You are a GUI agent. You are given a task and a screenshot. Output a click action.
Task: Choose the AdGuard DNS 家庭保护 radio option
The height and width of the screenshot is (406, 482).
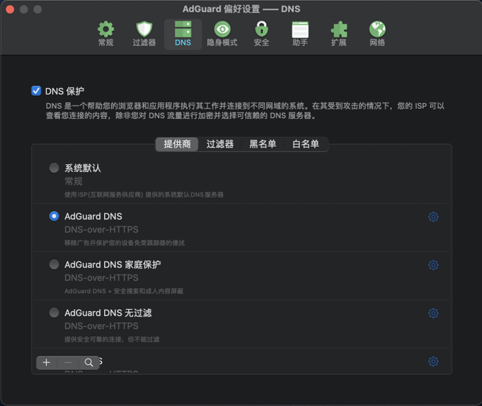pos(54,264)
